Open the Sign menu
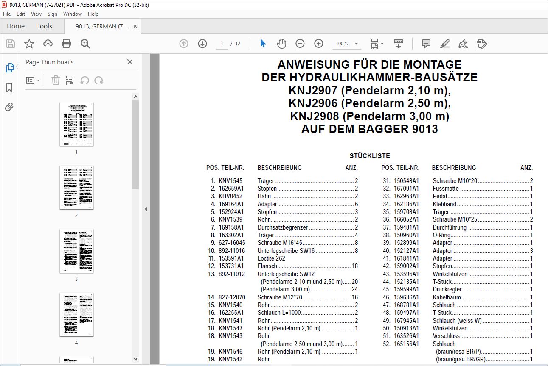The image size is (548, 366). [x=52, y=14]
